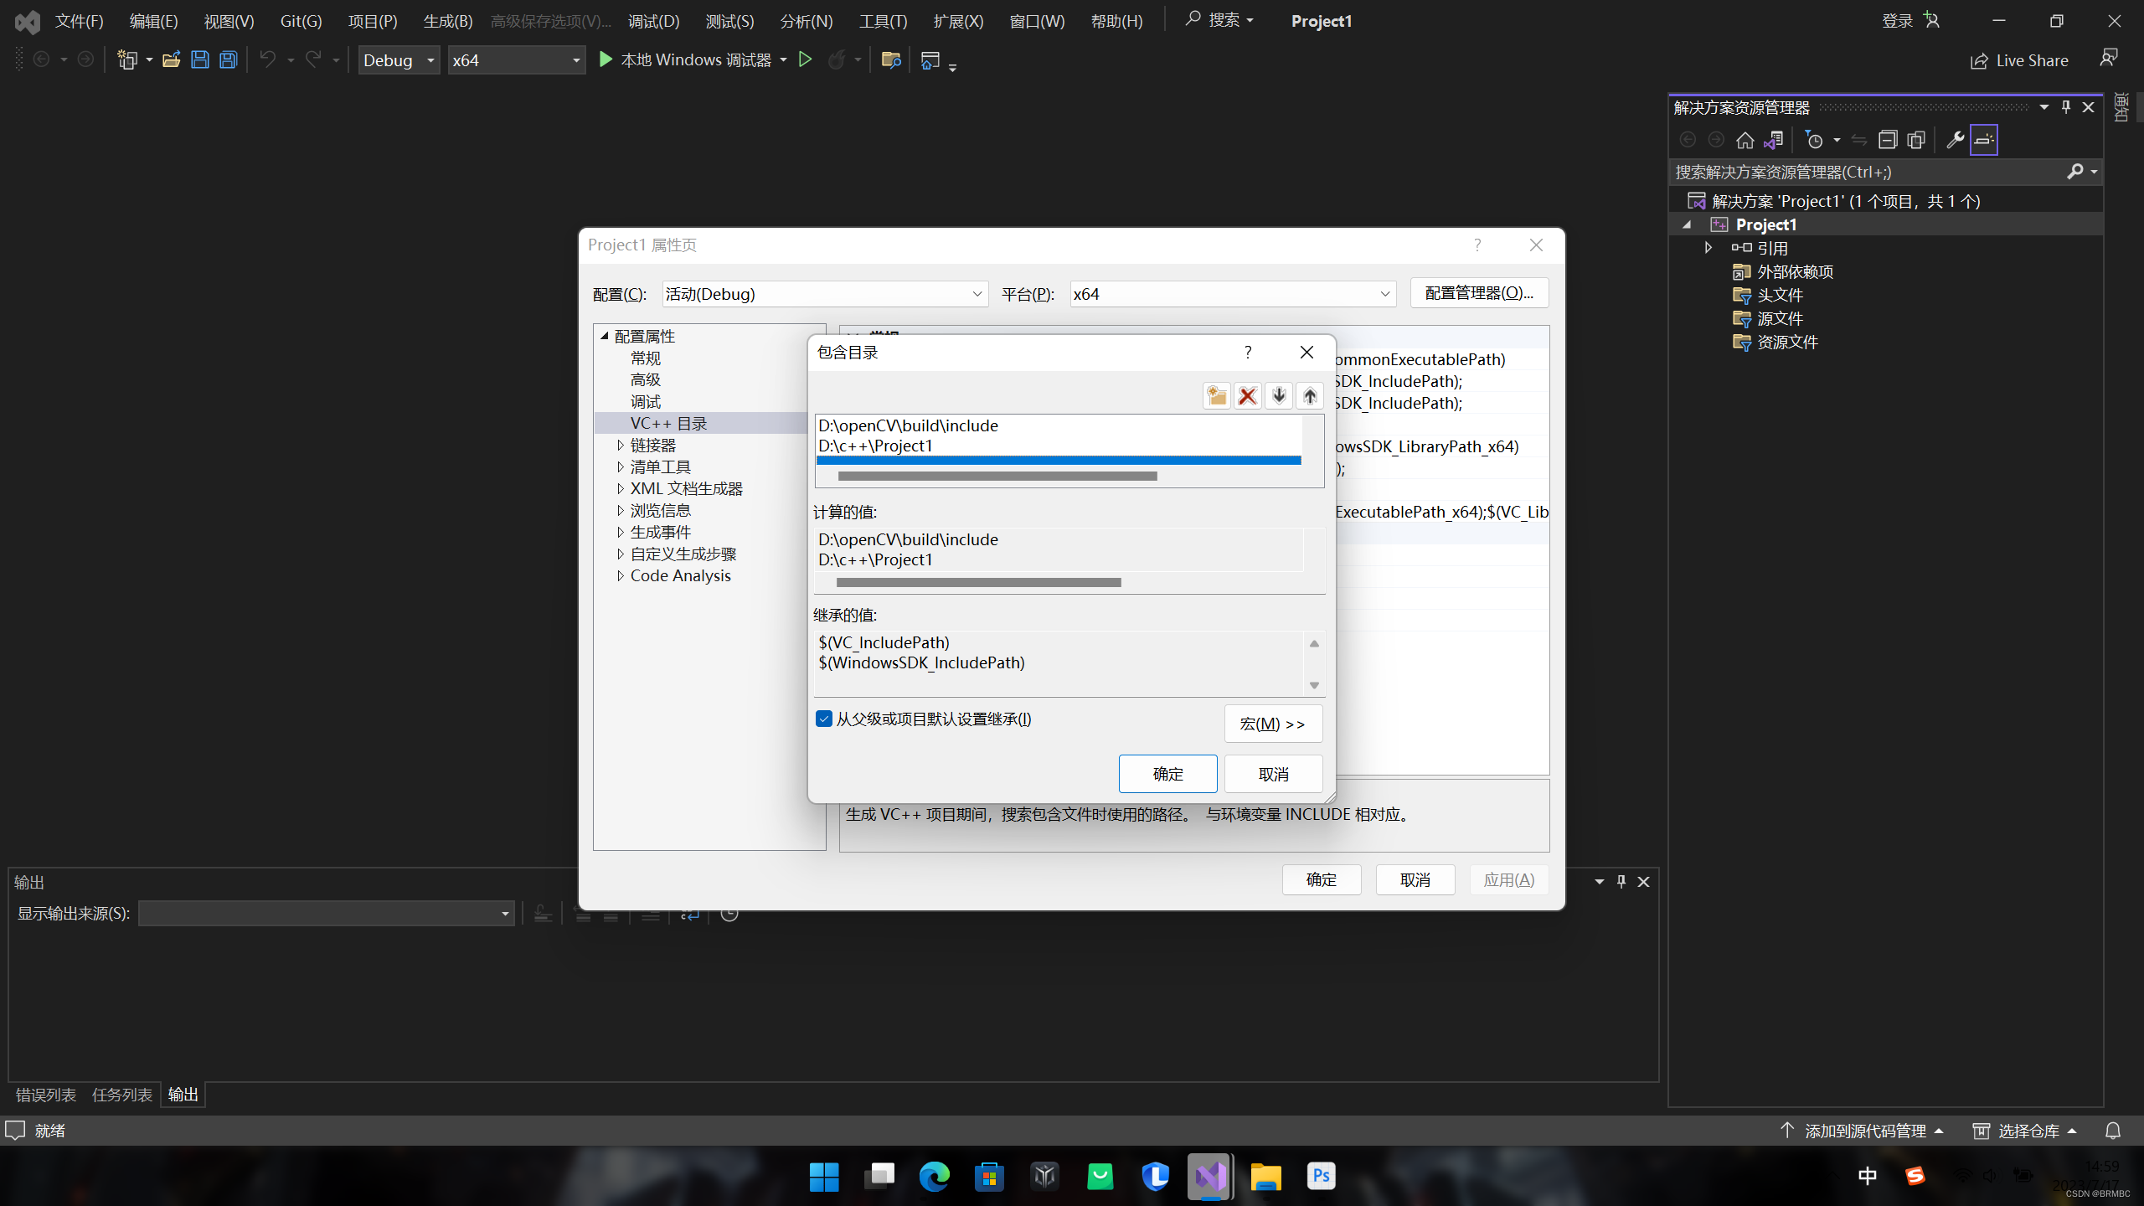Click Collapse All icon in Solution Explorer
This screenshot has height=1206, width=2144.
click(1888, 140)
